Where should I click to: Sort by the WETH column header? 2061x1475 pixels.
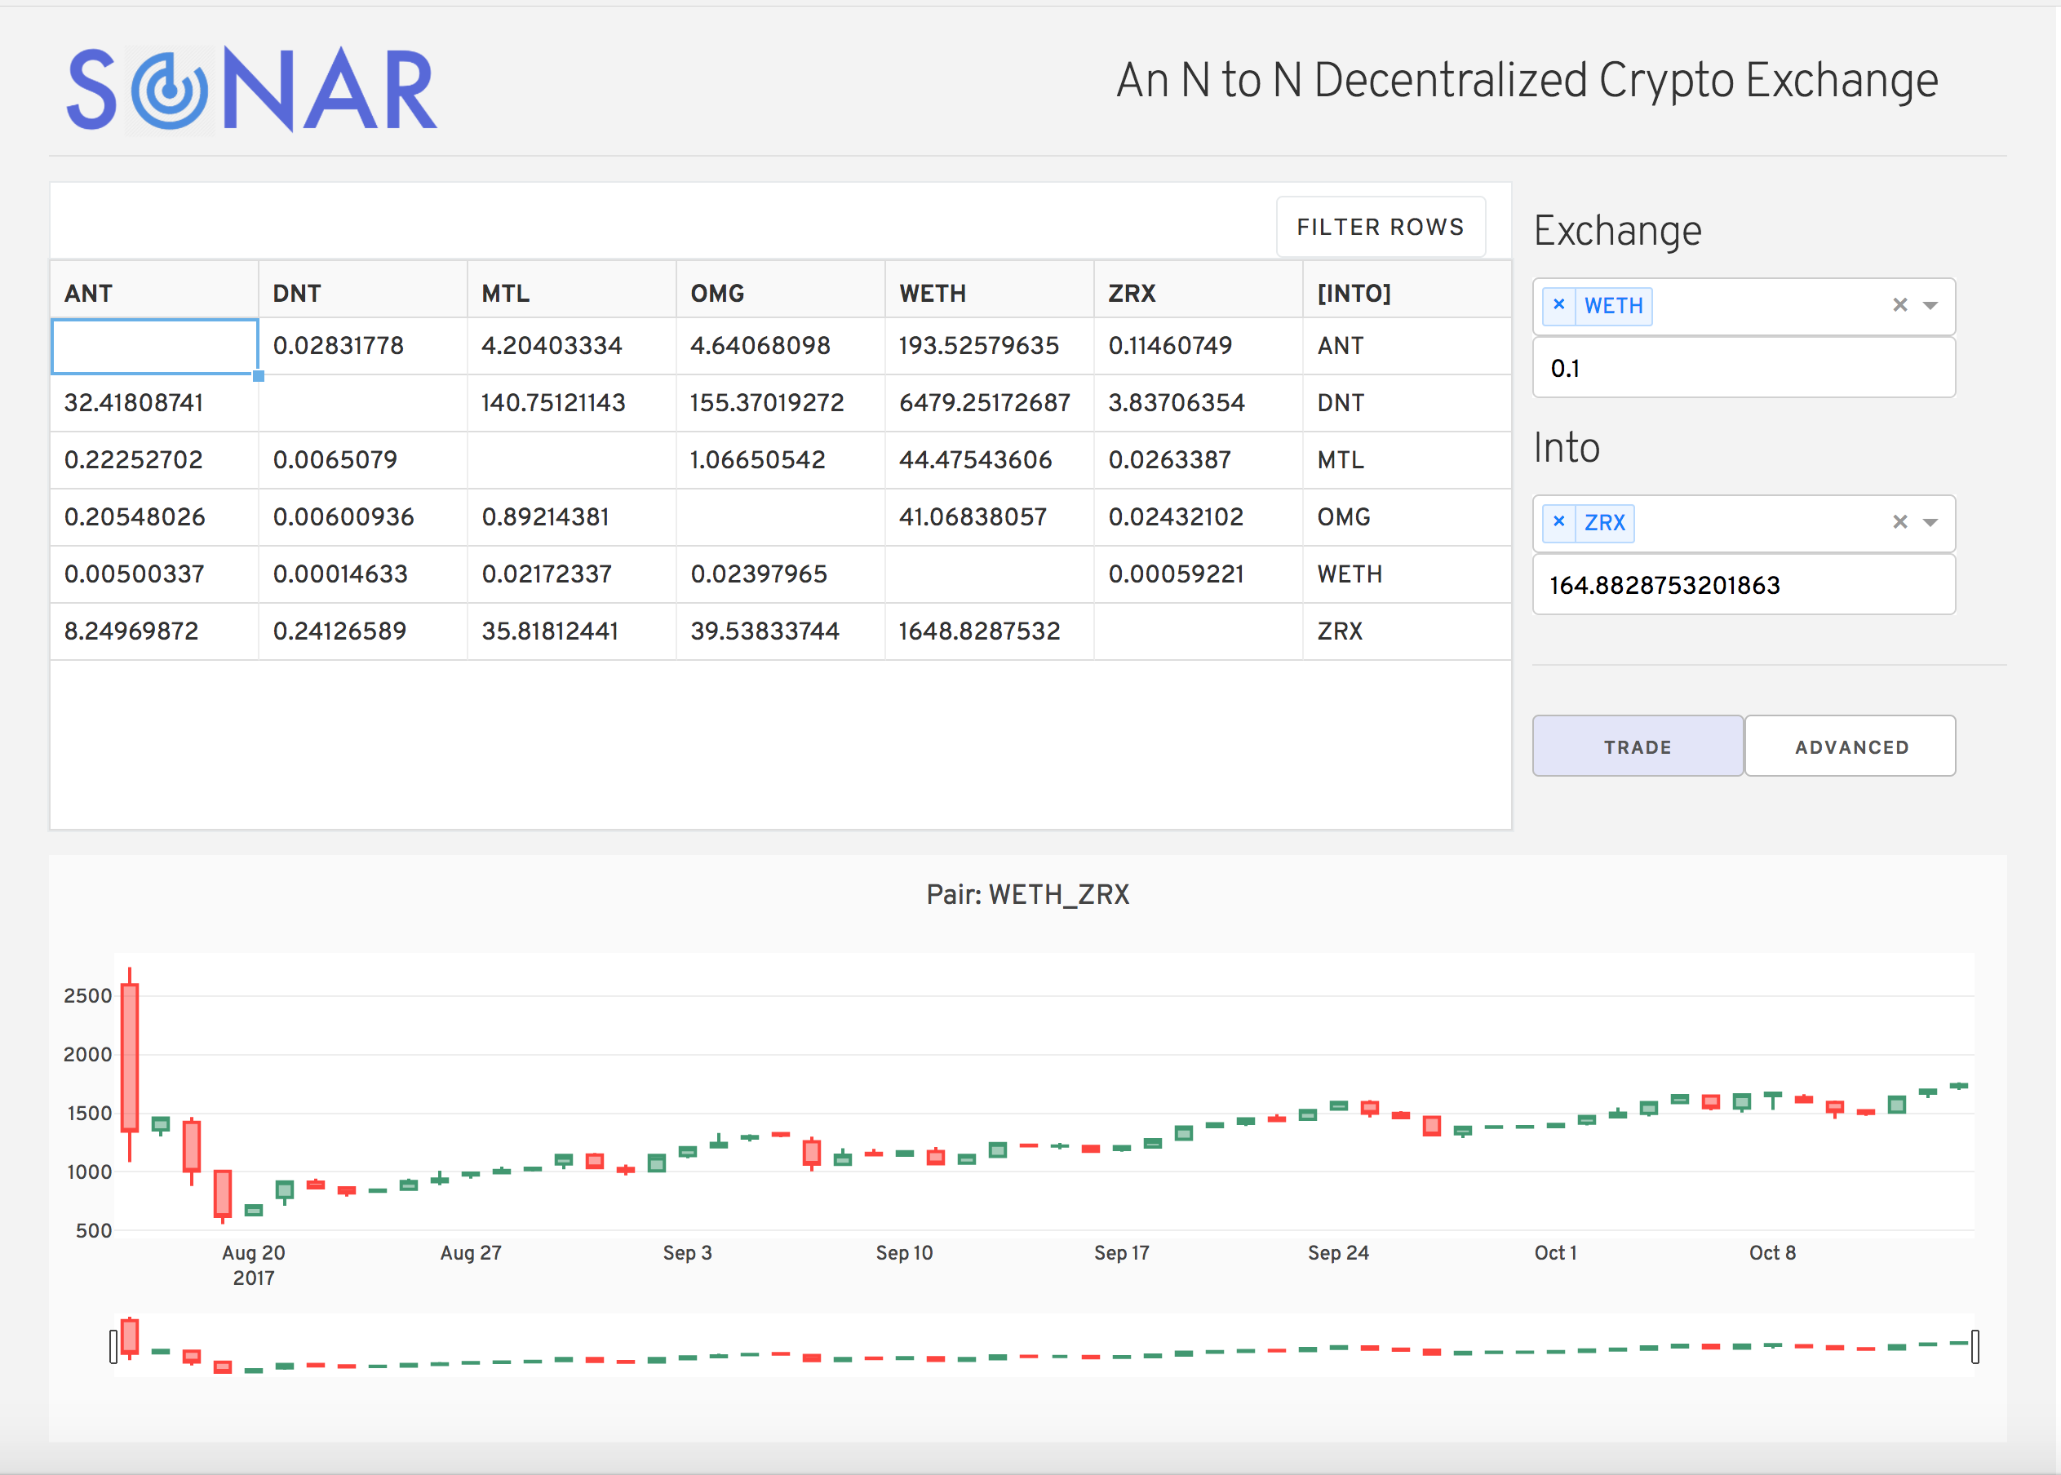932,294
